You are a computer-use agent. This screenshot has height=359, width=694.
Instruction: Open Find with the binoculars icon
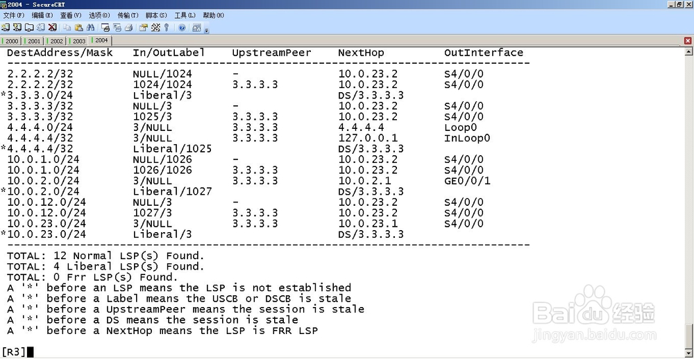click(90, 28)
